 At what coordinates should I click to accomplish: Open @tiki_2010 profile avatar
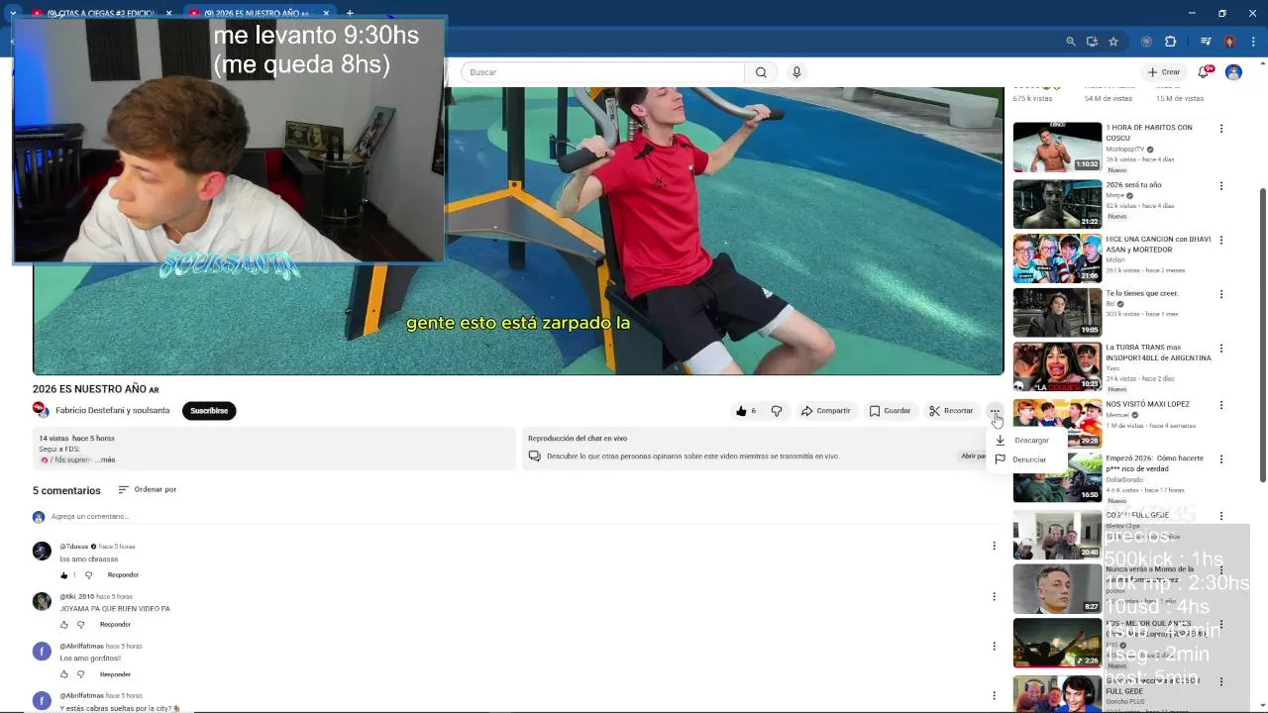pyautogui.click(x=42, y=601)
